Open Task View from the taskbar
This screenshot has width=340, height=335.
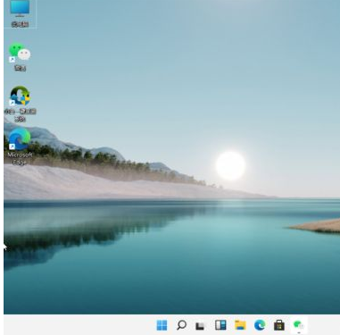click(x=201, y=325)
